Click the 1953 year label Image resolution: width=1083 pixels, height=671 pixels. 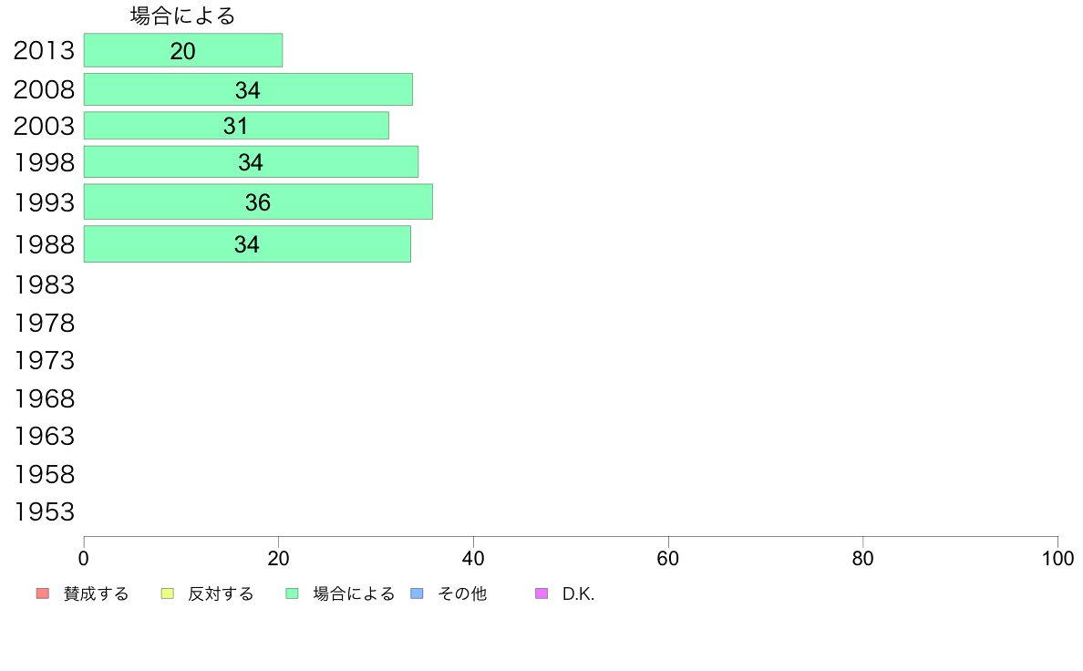tap(44, 512)
